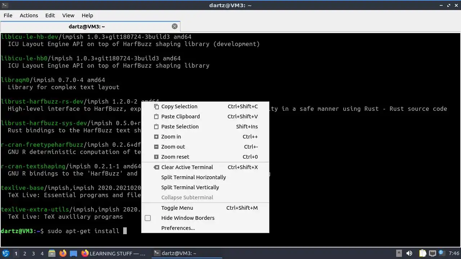Open the clipboard manager tray icon
Screen dimensions: 461x259
click(x=422, y=253)
